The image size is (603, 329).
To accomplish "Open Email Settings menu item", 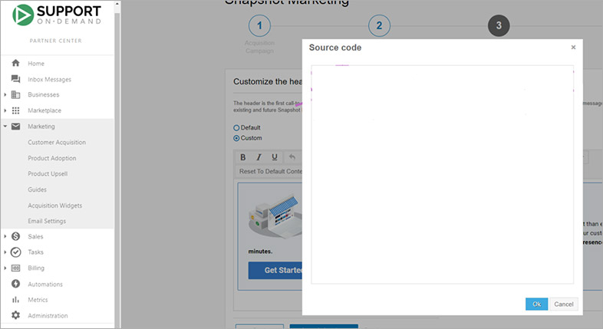I will [47, 221].
